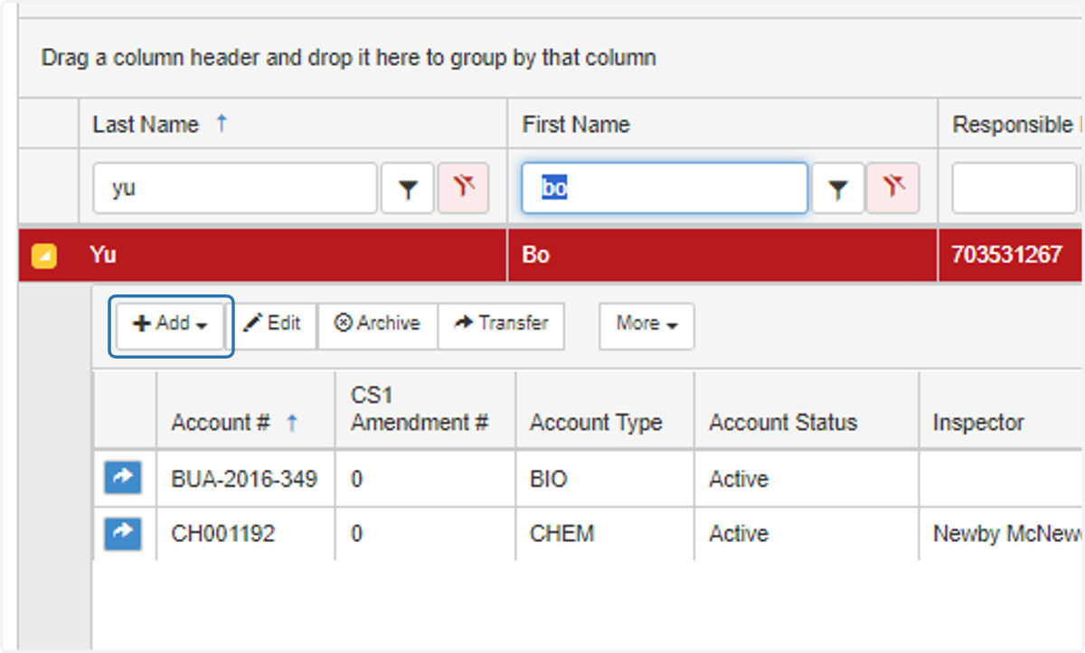
Task: Focus the First Name filter field containing bo
Action: click(665, 188)
